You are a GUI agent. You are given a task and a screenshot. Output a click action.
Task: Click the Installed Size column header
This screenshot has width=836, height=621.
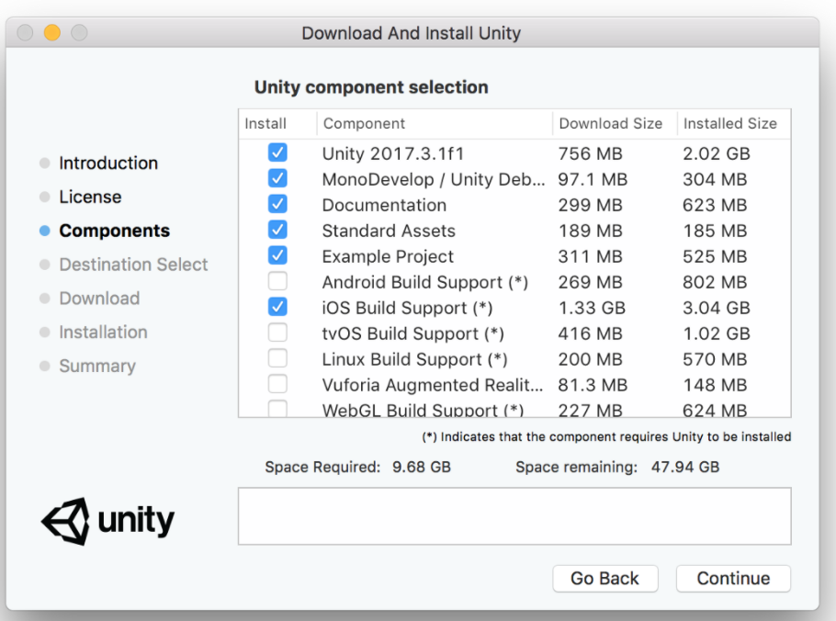click(x=729, y=123)
